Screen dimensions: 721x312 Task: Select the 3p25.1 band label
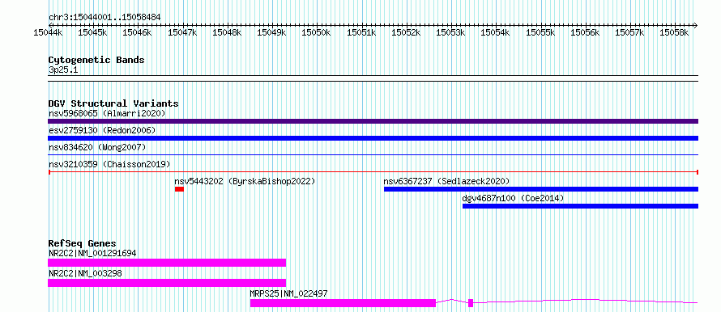(63, 70)
